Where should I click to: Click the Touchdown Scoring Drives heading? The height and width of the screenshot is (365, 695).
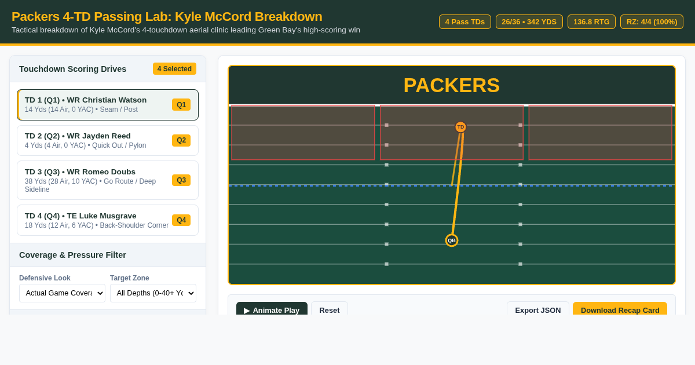coord(72,69)
